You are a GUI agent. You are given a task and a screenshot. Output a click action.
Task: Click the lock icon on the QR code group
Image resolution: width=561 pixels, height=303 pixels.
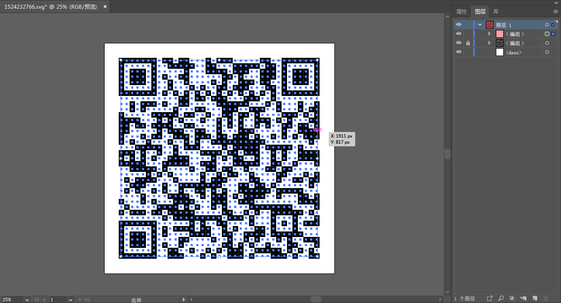click(x=468, y=43)
